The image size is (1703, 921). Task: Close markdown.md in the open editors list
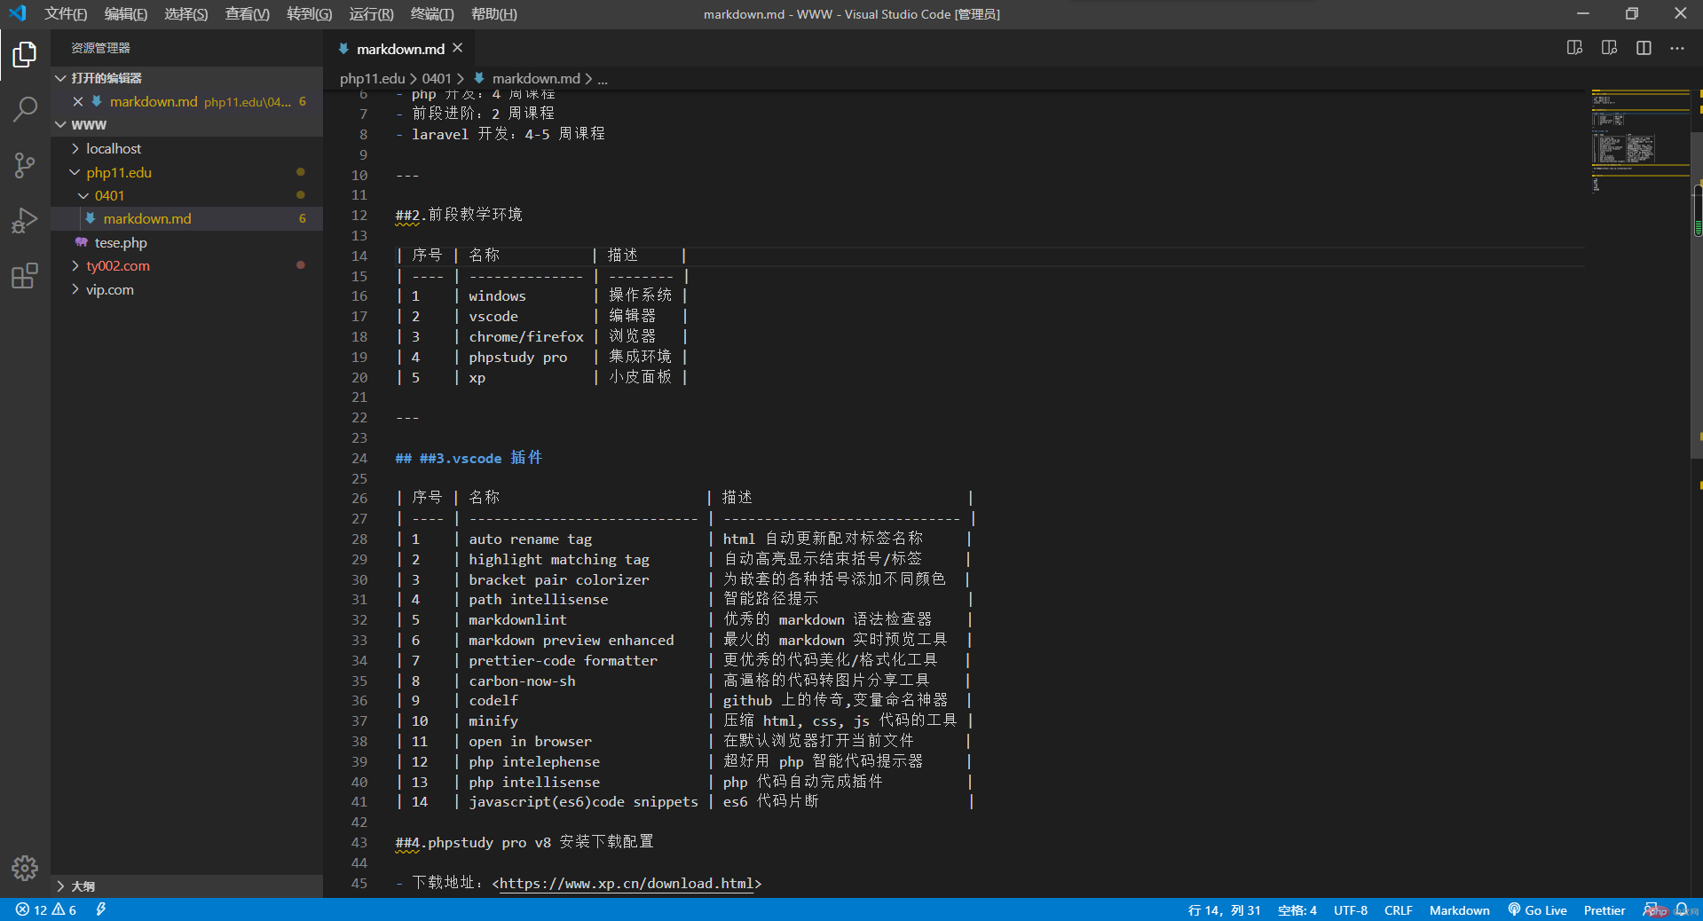(78, 102)
